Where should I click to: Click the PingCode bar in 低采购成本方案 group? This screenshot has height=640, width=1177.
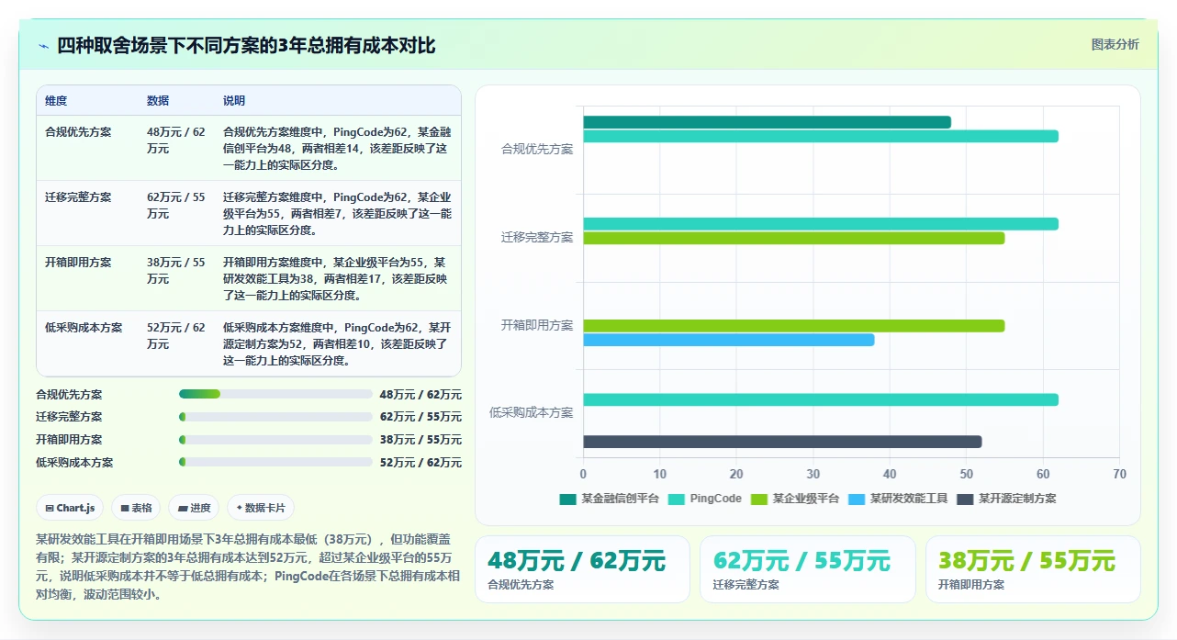(x=821, y=399)
